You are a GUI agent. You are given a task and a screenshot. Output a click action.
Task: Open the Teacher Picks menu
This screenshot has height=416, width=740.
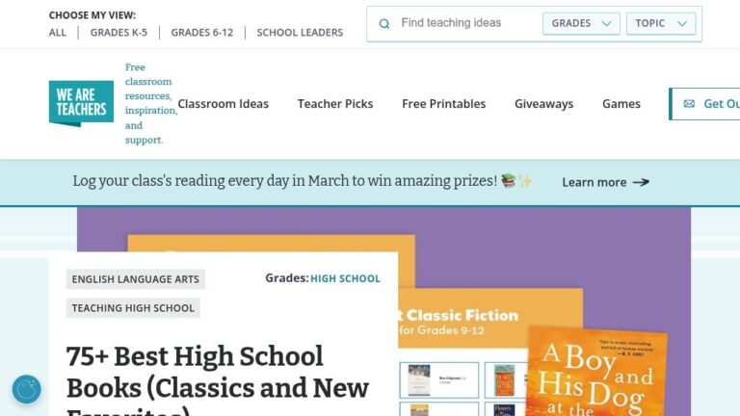click(335, 104)
